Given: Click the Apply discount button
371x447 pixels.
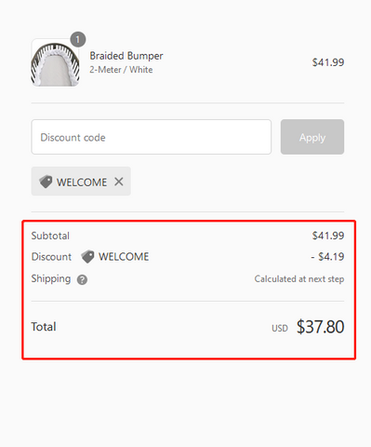Looking at the screenshot, I should point(312,137).
